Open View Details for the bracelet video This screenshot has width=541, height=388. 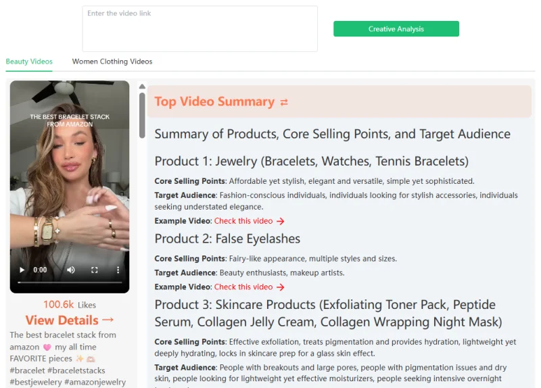coord(70,320)
